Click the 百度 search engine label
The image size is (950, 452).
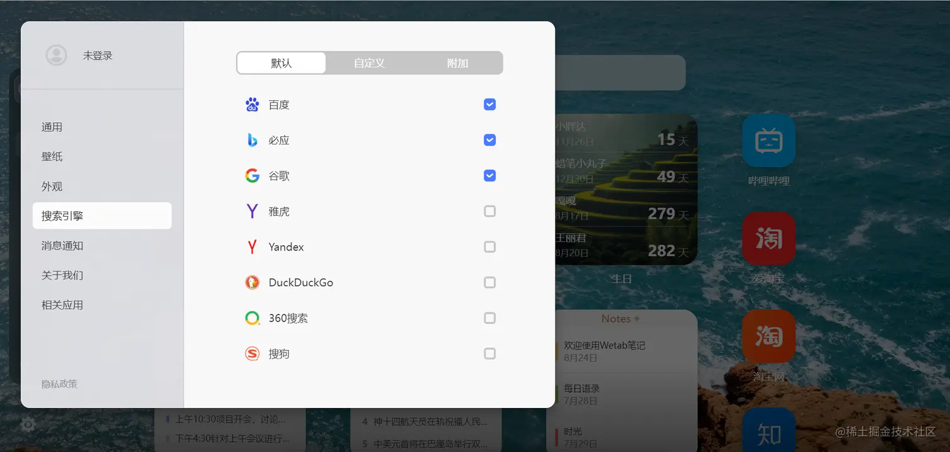(x=279, y=105)
